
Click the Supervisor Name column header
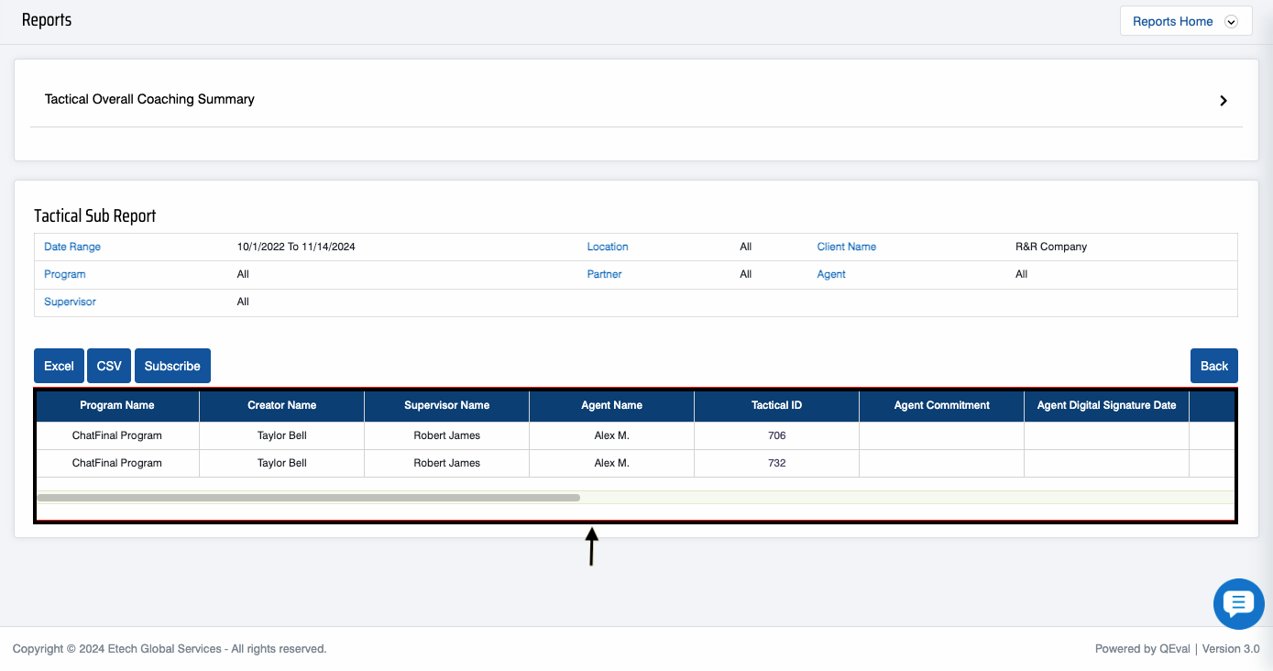[446, 405]
